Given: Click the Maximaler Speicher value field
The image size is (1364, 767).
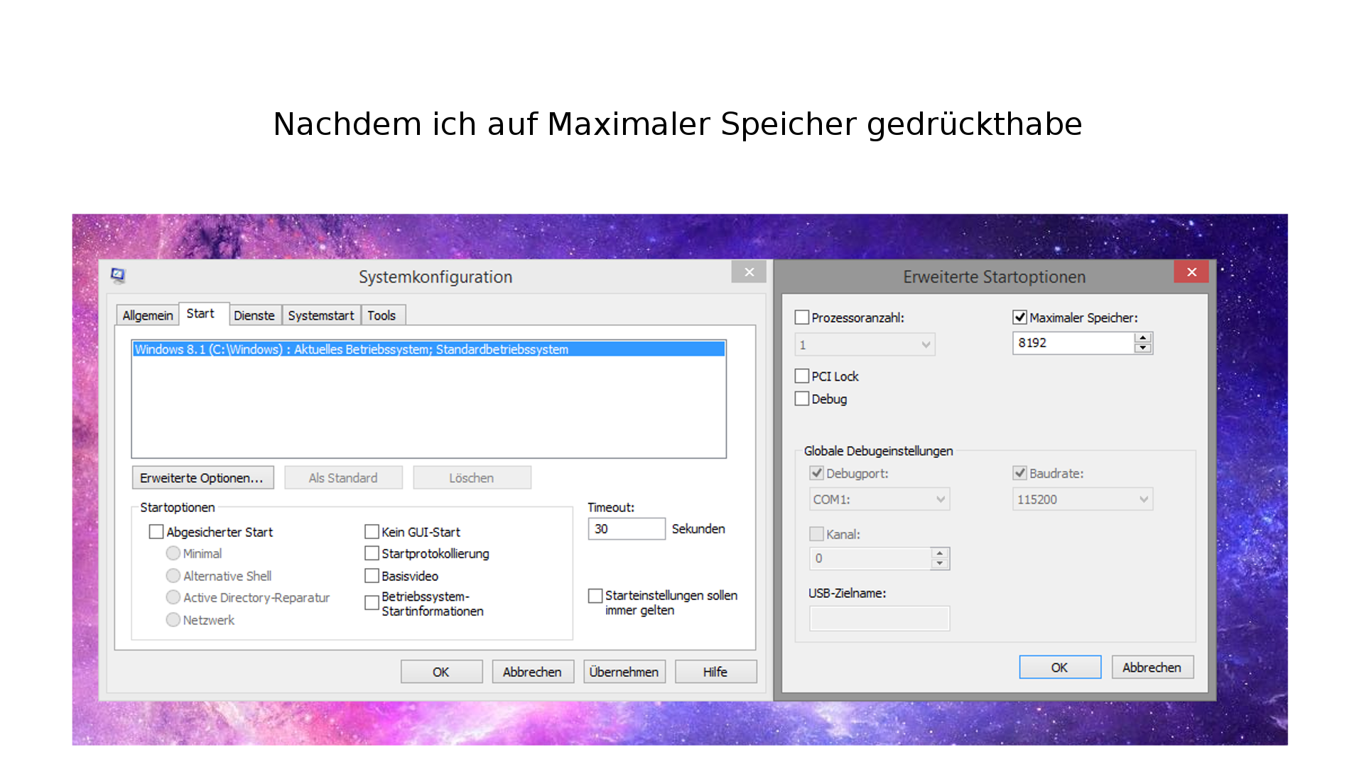Looking at the screenshot, I should pyautogui.click(x=1073, y=343).
